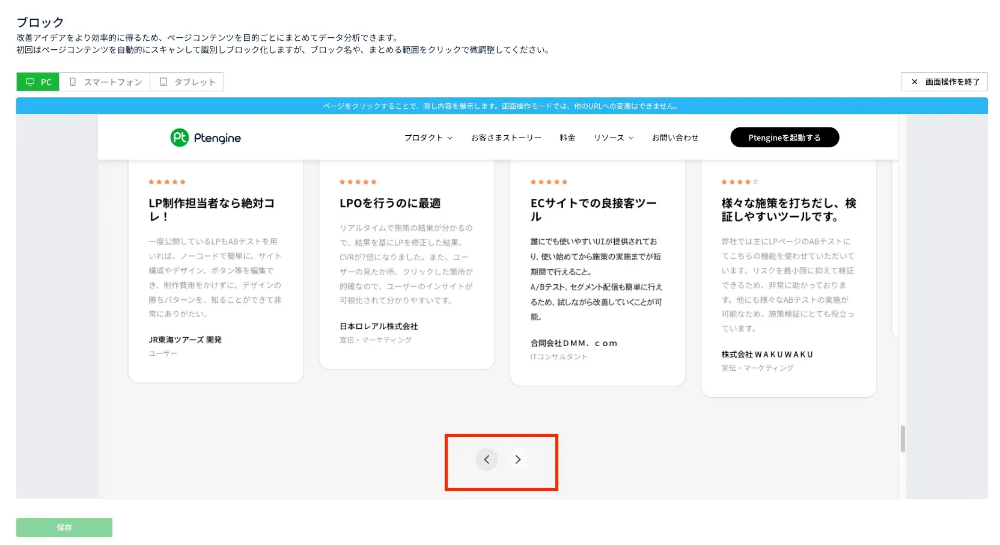Viewport: 1000px width, 545px height.
Task: Click the ECサイトでの良接客ツール review heading
Action: 593,210
